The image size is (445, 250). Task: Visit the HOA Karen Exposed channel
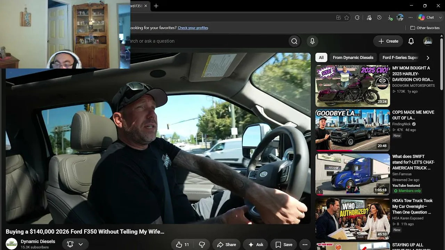pyautogui.click(x=408, y=218)
